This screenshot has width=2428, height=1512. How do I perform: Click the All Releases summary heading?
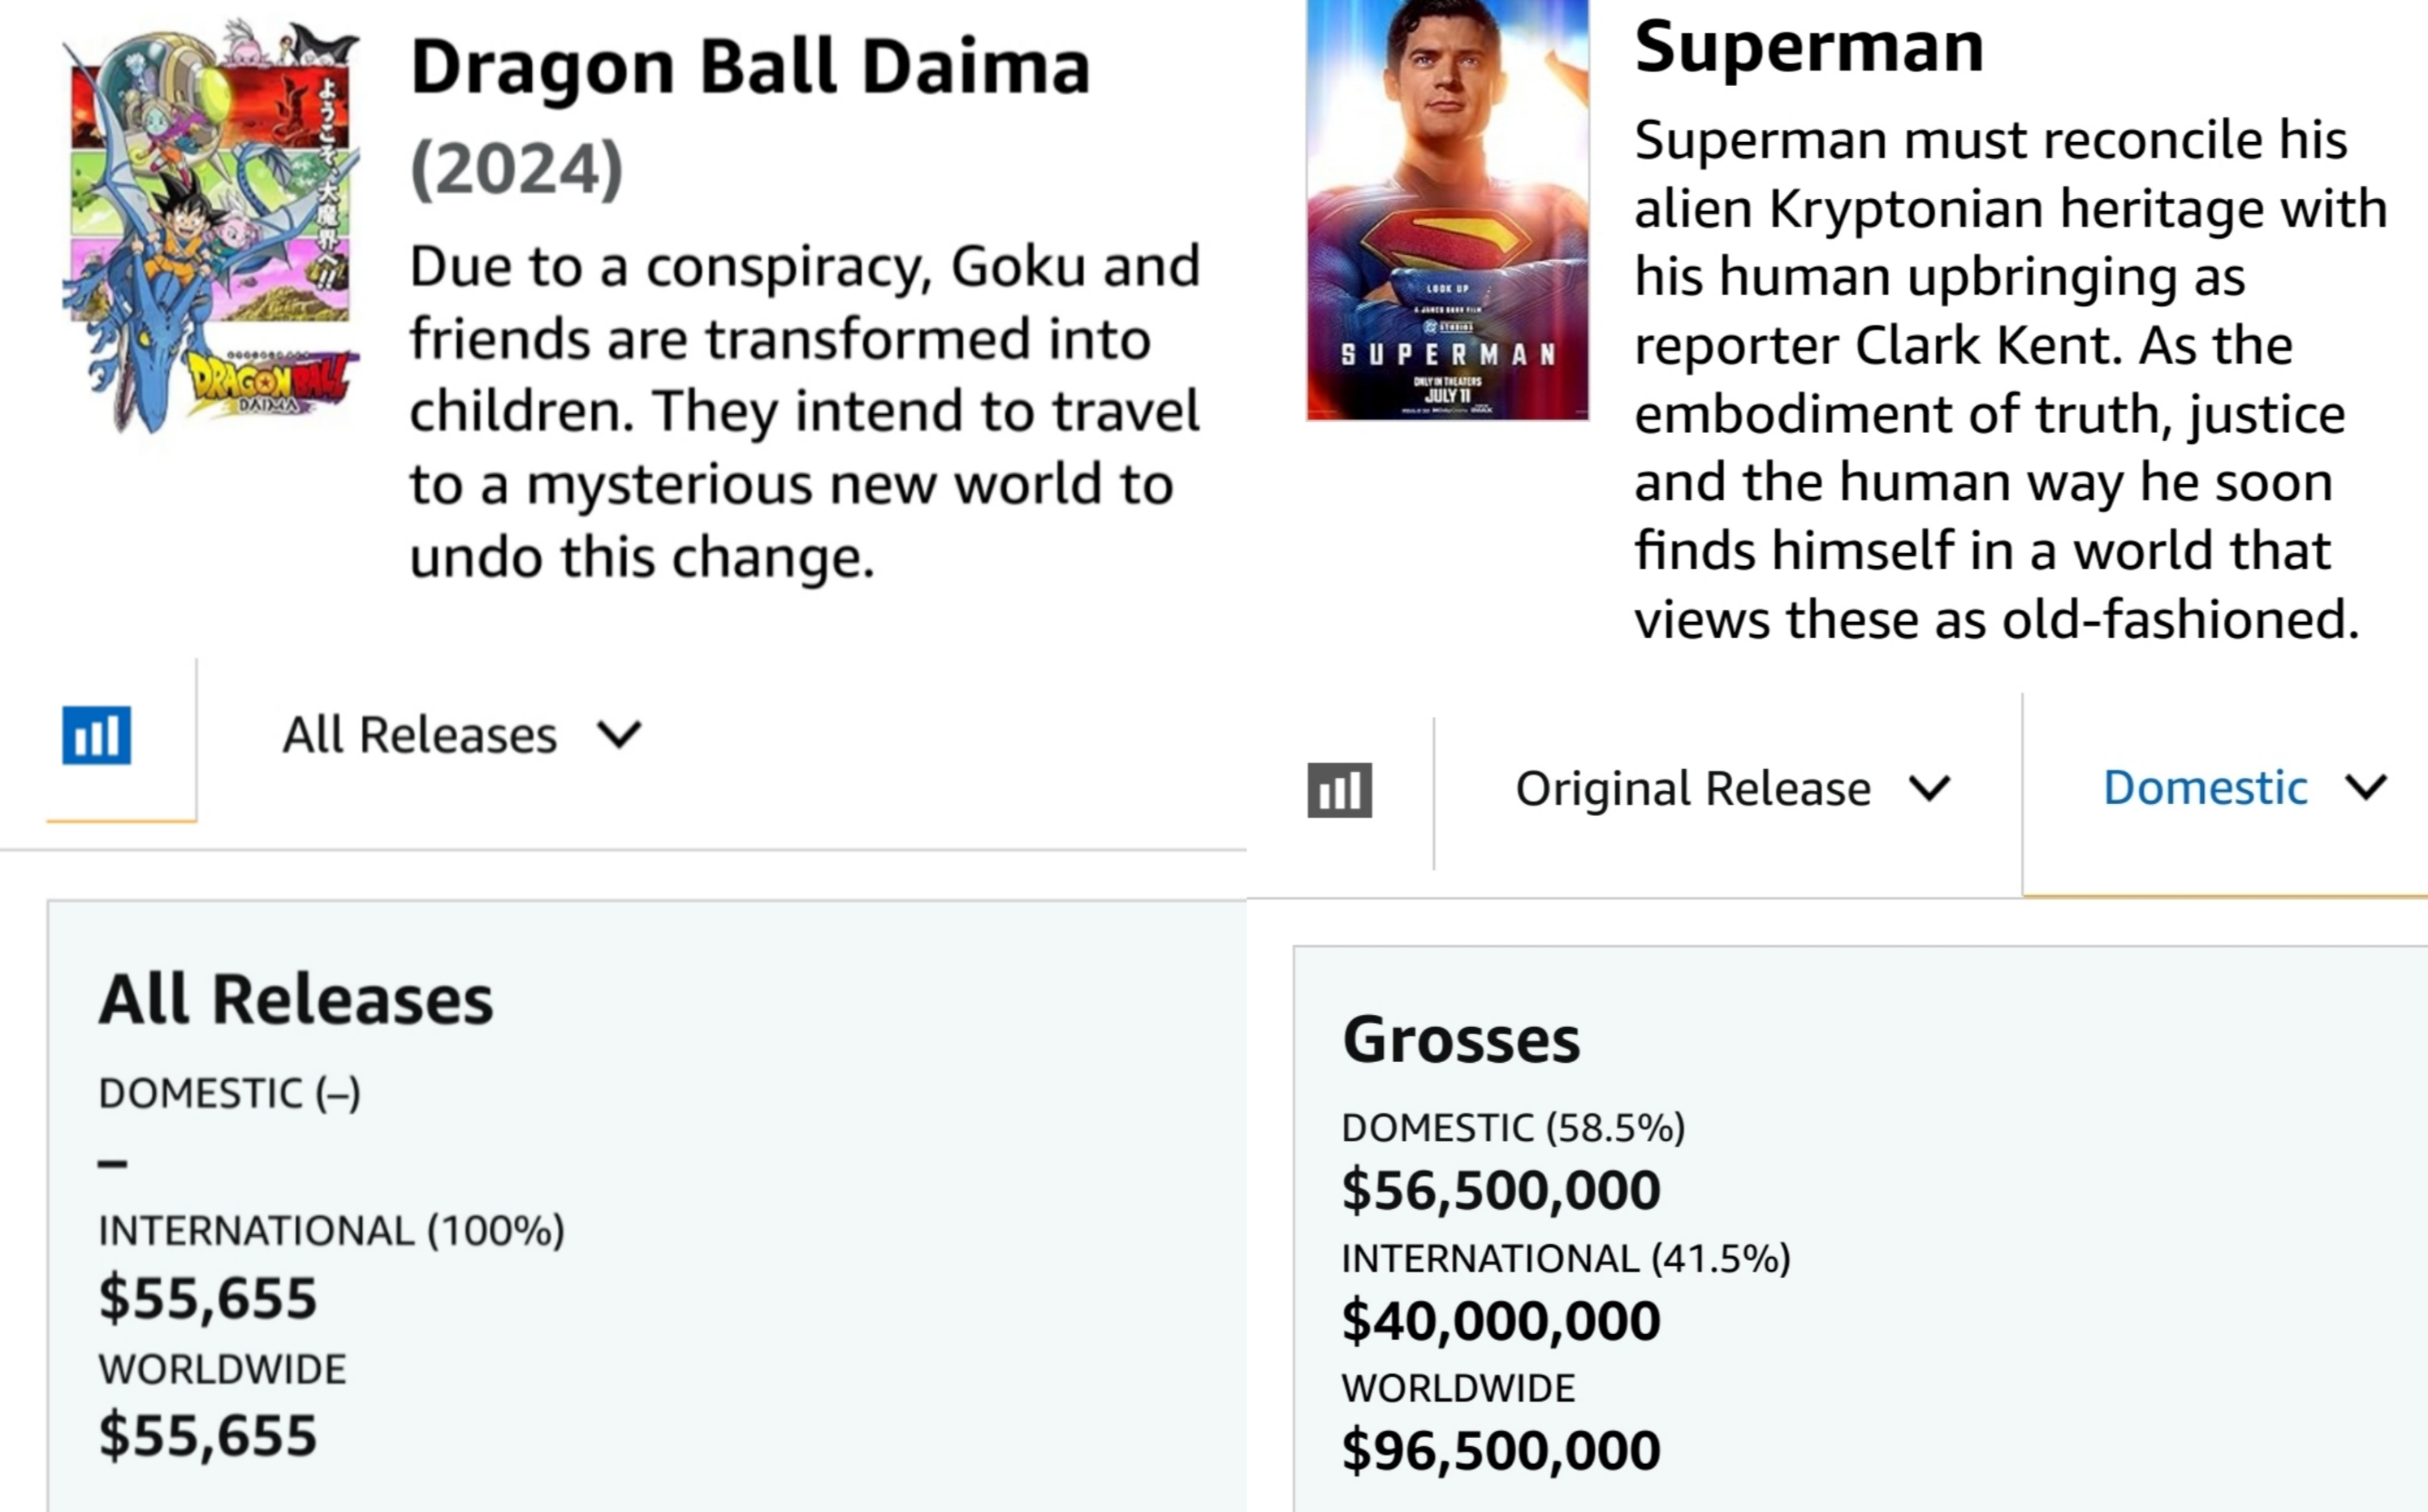295,999
